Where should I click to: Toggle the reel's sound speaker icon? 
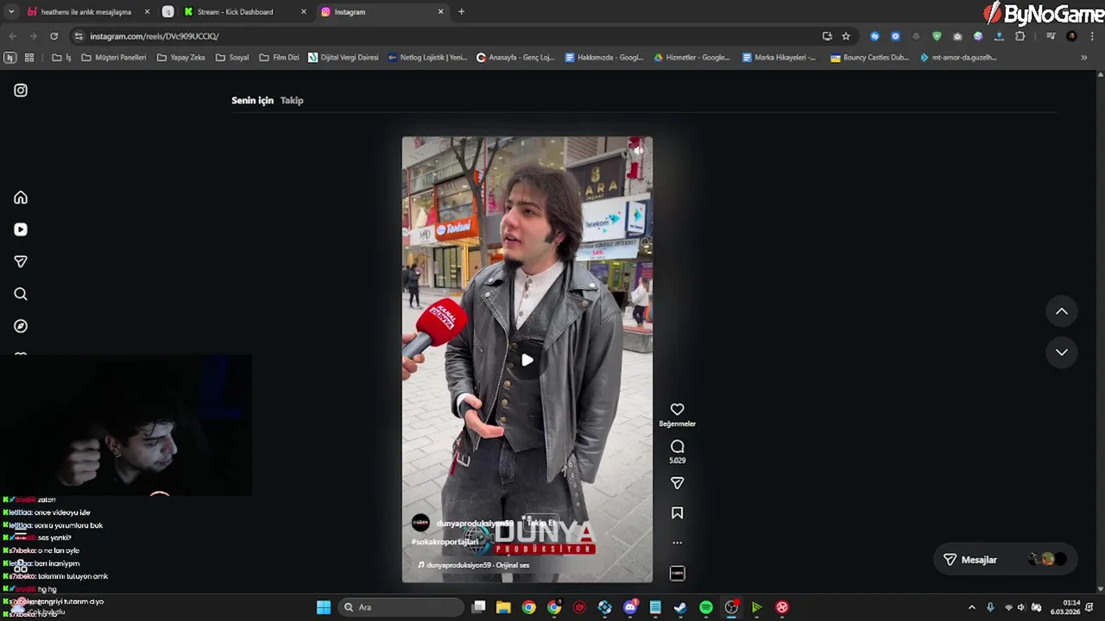coord(637,151)
